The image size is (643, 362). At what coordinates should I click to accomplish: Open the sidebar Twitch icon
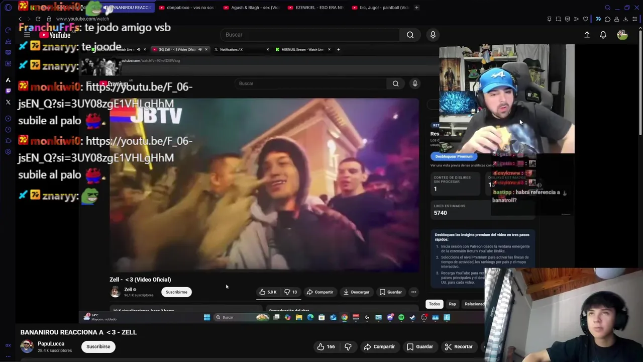coord(8,91)
